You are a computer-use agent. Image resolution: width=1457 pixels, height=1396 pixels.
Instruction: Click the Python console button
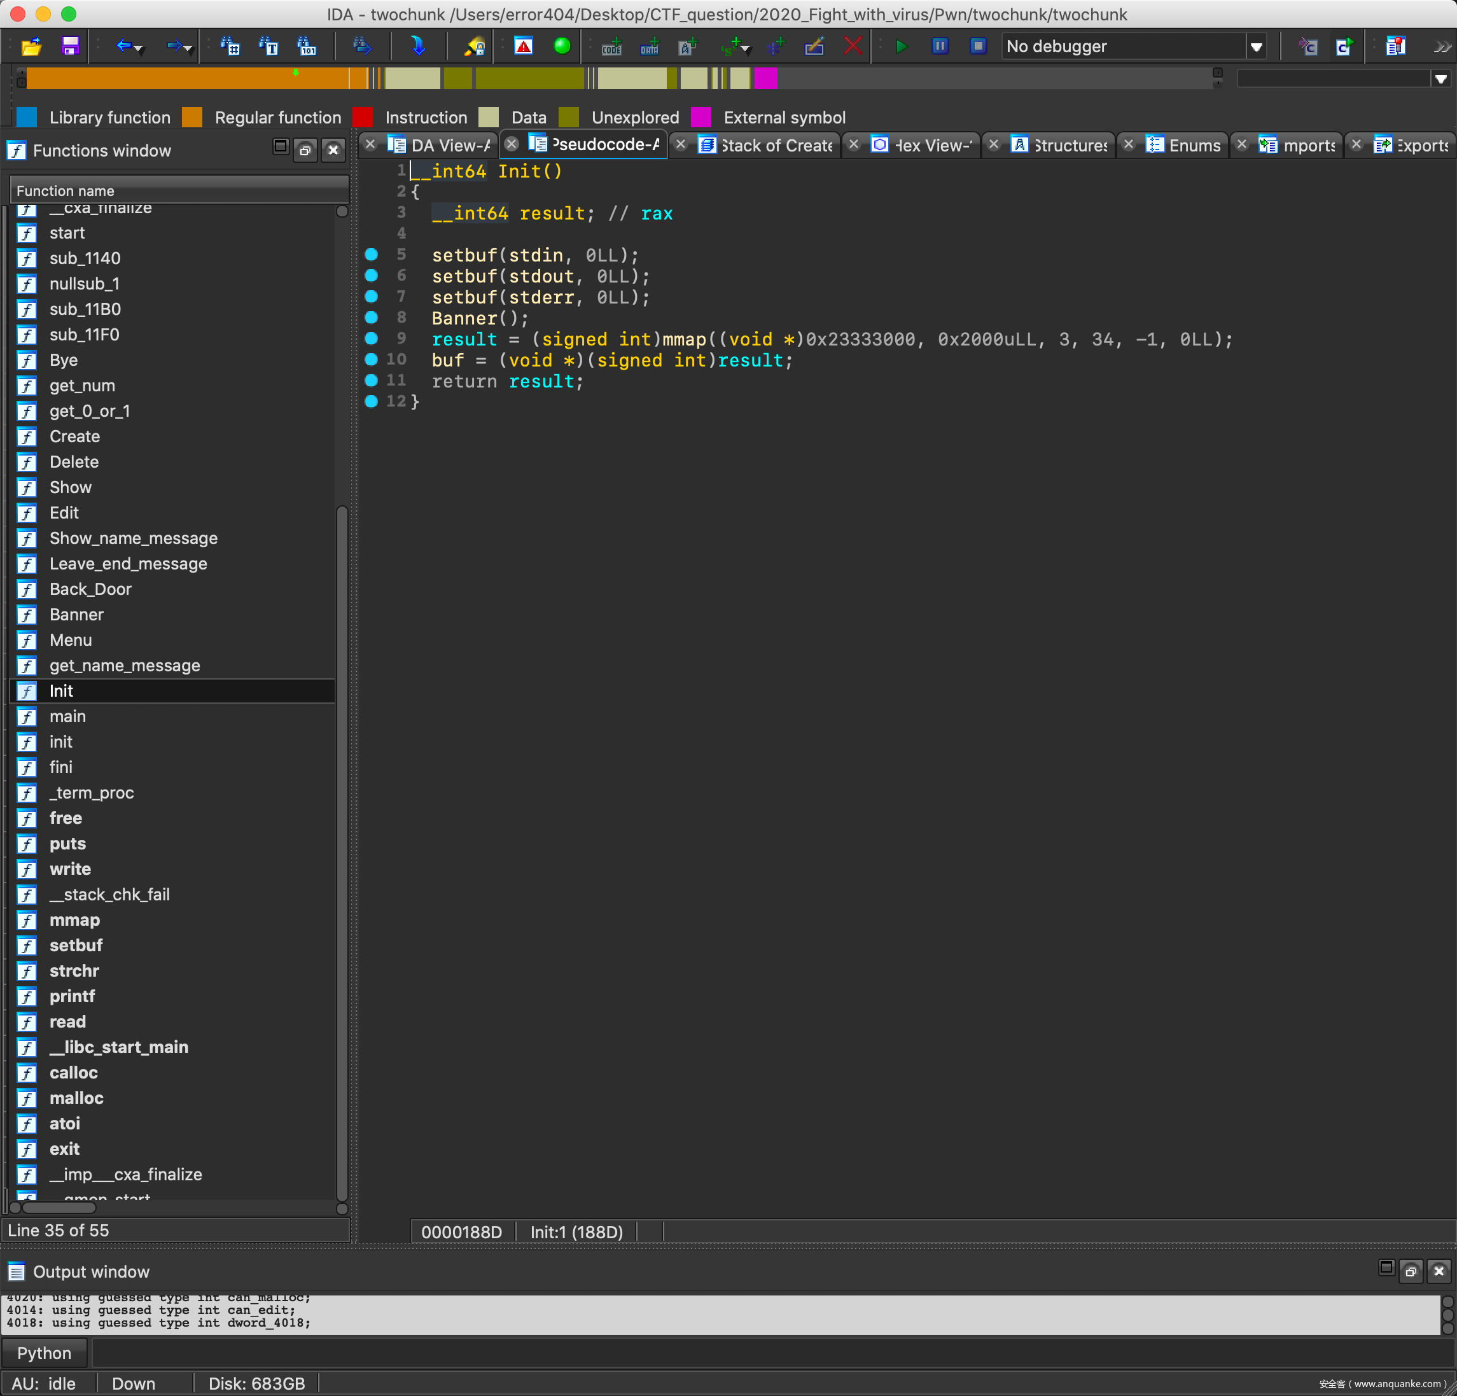(x=45, y=1353)
